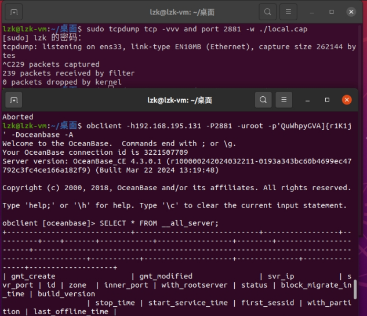Click 'svr_ip' column header
Screen dimensions: 367x316
[281, 277]
